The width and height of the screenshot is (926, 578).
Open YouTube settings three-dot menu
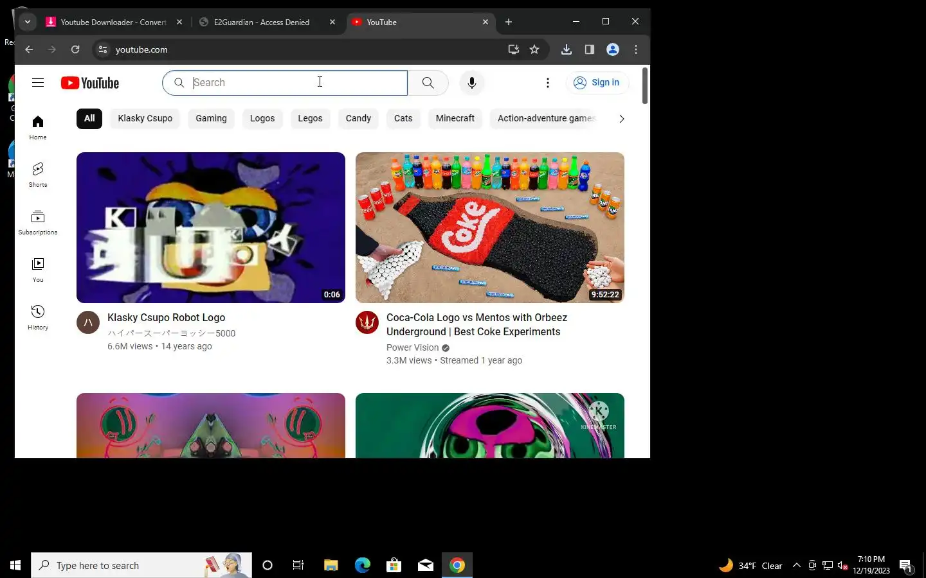[x=547, y=83]
